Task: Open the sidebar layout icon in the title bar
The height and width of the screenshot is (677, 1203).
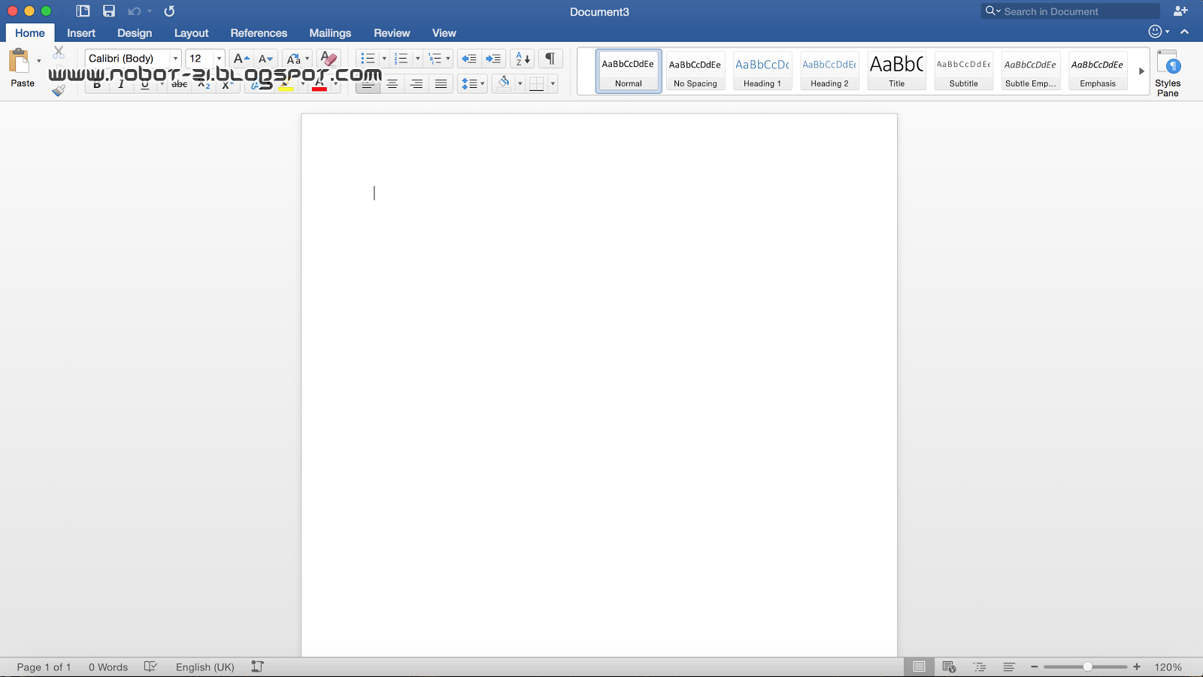Action: (83, 11)
